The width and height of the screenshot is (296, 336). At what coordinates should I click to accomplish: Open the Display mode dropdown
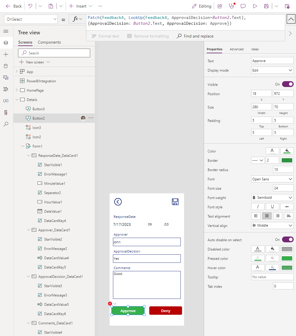pyautogui.click(x=272, y=70)
